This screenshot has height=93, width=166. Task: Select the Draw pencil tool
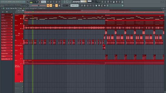click(6, 9)
